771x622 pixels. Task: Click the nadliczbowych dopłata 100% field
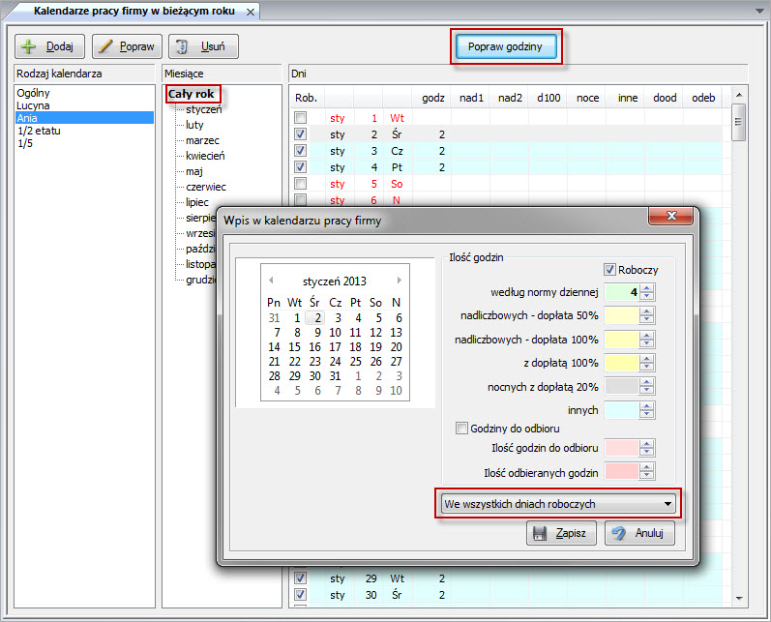[x=621, y=340]
